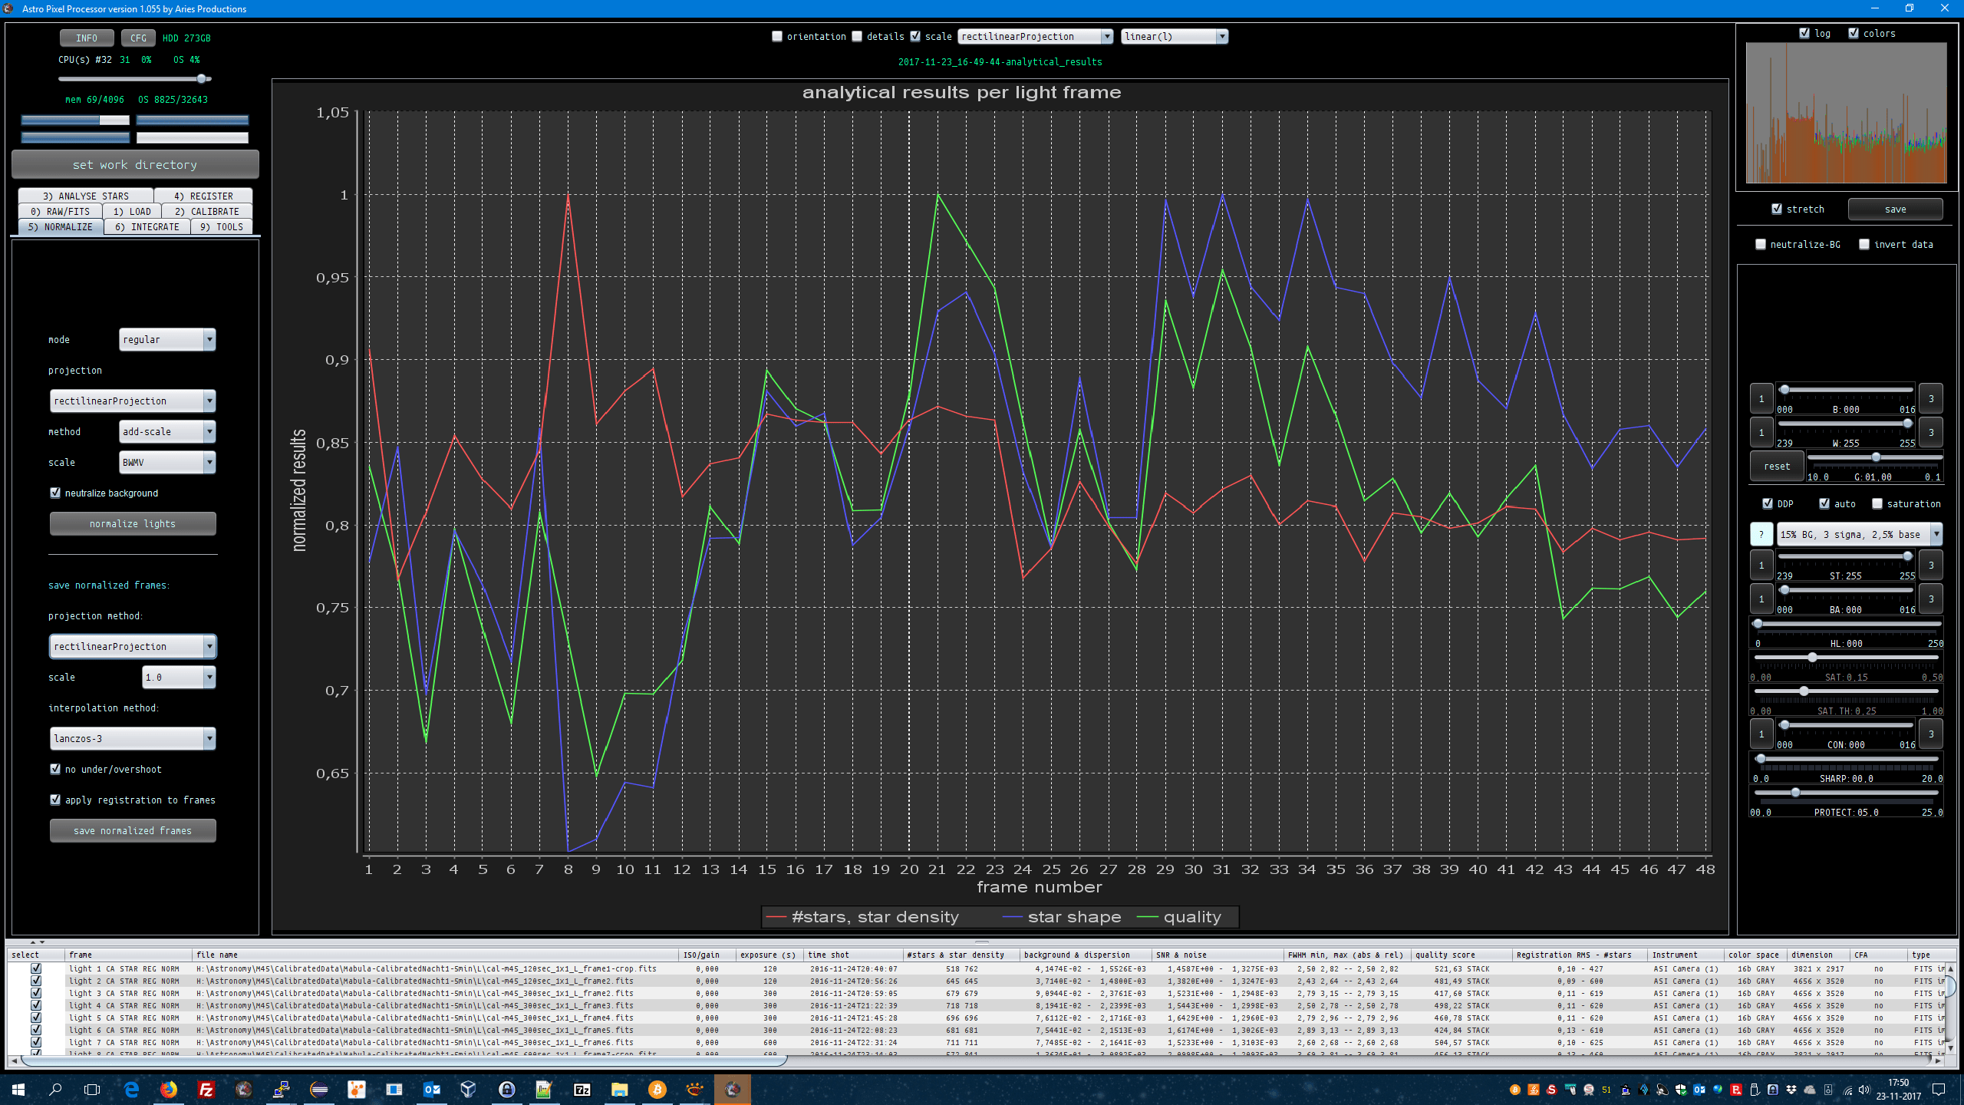Click the set work directory button
Screen dimensions: 1964x1105
(135, 164)
